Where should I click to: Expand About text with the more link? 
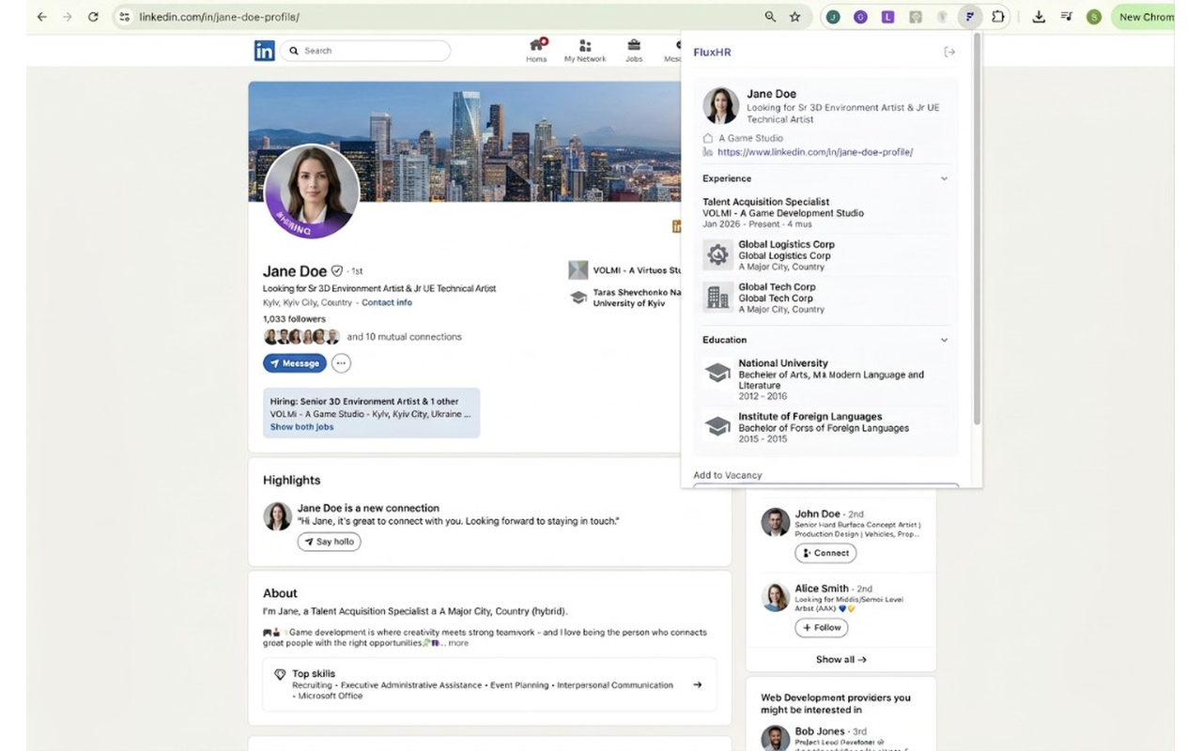point(456,643)
